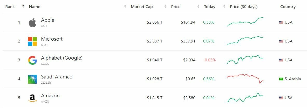Click the Microsoft logo icon
Image resolution: width=307 pixels, height=108 pixels.
coord(32,41)
